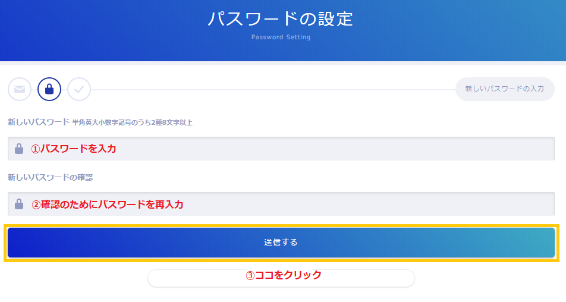Click the red ①パスワードを入力 annotation
The width and height of the screenshot is (566, 302).
tap(74, 149)
